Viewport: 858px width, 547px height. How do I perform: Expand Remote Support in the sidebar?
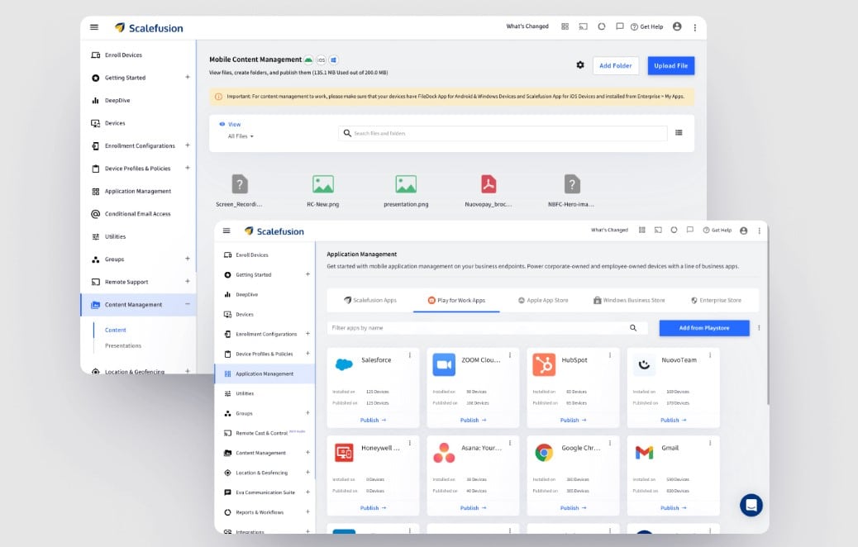coord(187,281)
